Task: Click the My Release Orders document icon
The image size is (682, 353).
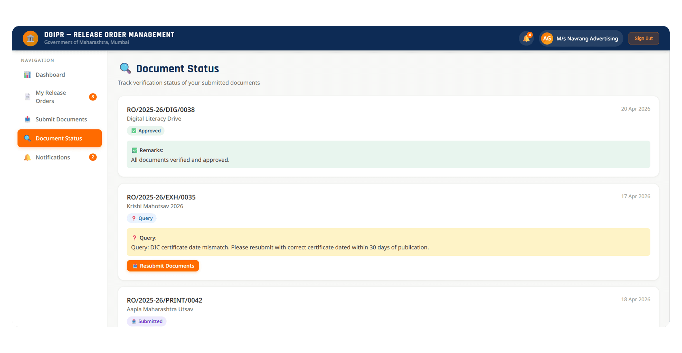Action: pos(27,97)
